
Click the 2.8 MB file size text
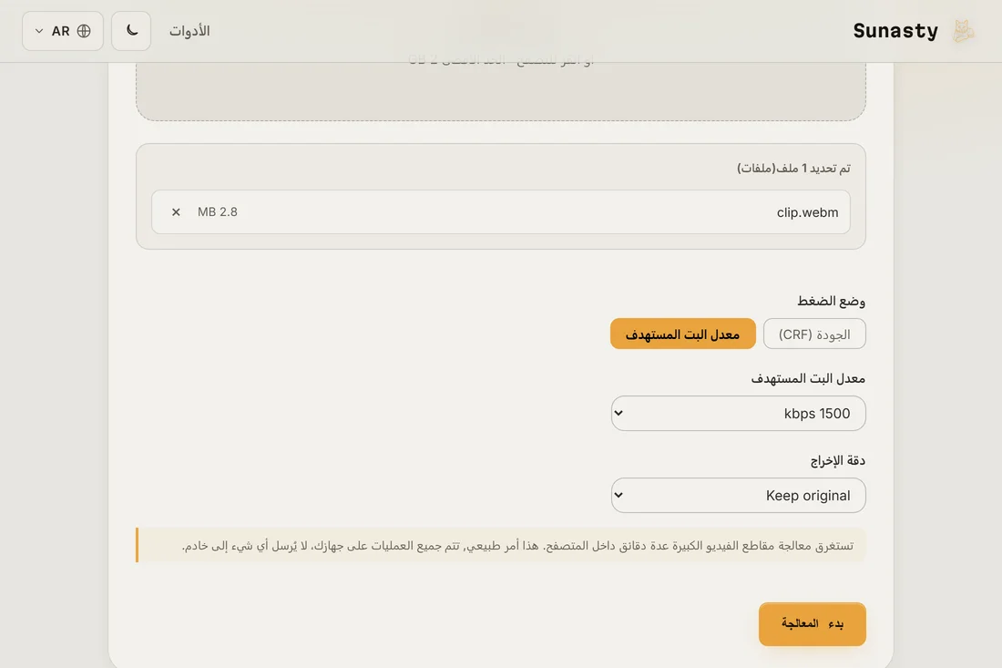218,212
